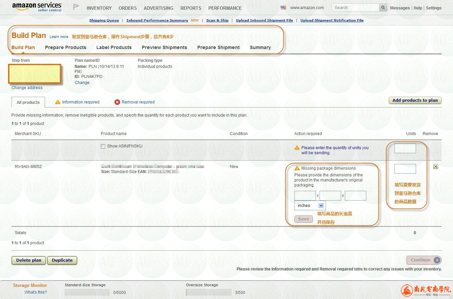Click the warning icon beside Missing package dimensions
453x299 pixels.
pyautogui.click(x=297, y=168)
